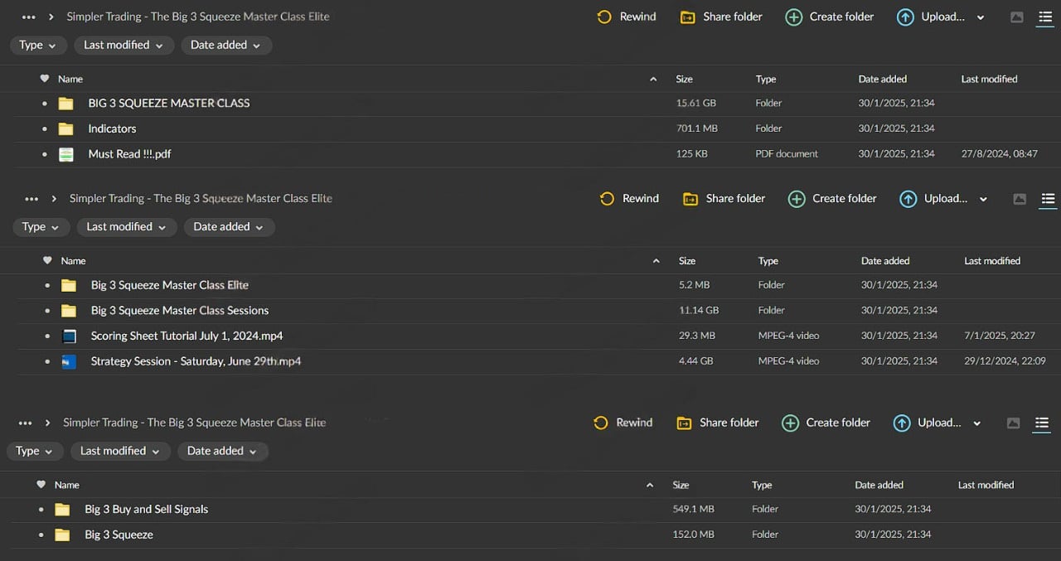This screenshot has height=561, width=1061.
Task: Open the three-dots breadcrumb menu in the top panel
Action: click(x=29, y=17)
